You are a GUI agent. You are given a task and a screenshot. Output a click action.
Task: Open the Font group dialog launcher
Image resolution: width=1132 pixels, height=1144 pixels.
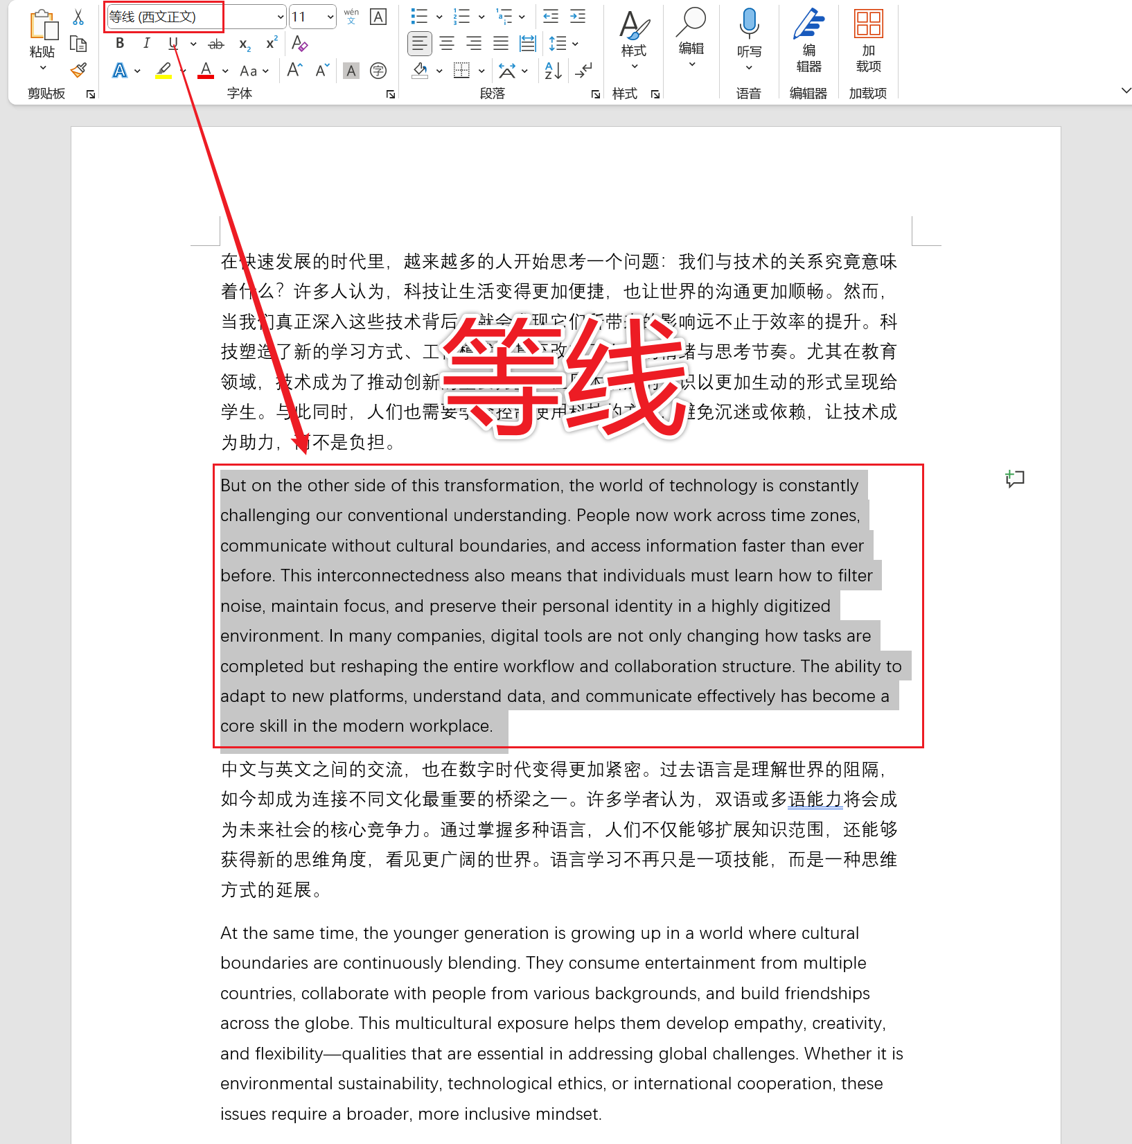(x=390, y=94)
